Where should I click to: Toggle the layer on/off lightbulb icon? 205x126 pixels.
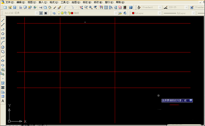tap(59, 13)
